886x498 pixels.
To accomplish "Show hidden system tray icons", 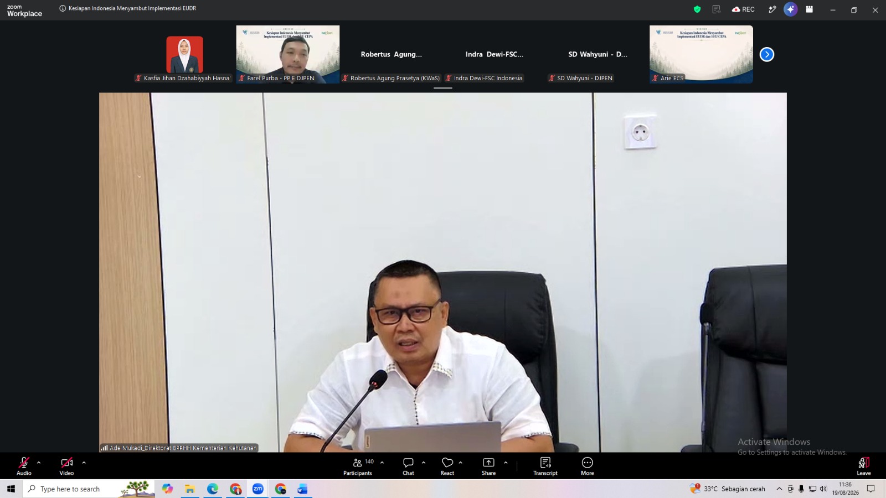I will click(779, 489).
